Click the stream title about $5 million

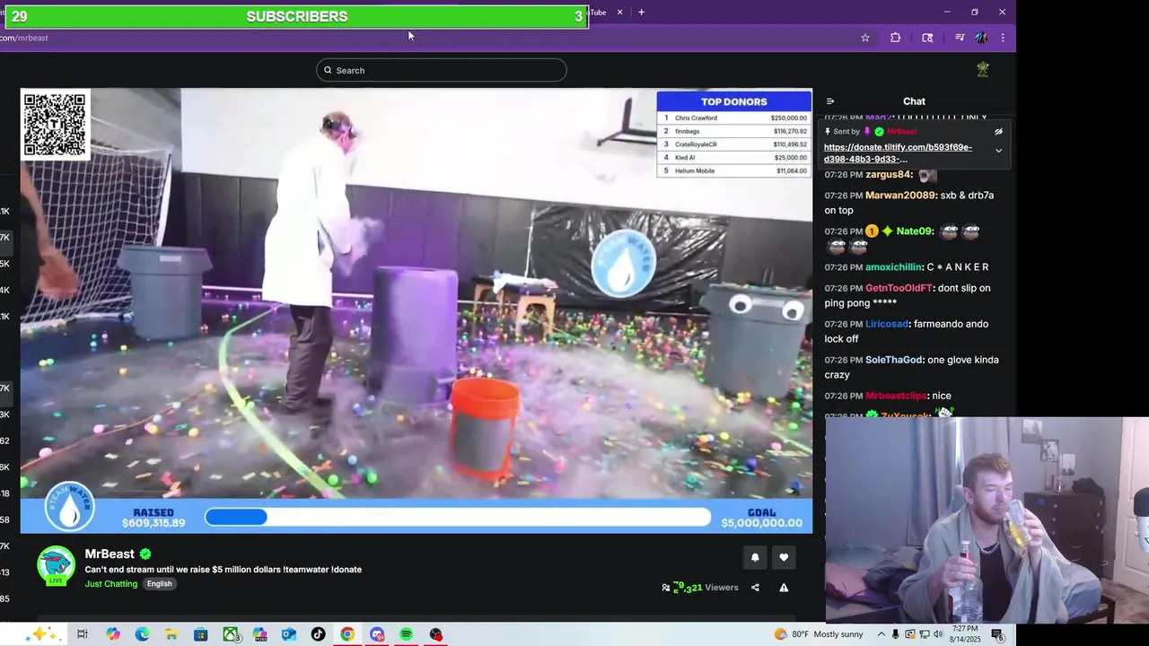[x=224, y=570]
